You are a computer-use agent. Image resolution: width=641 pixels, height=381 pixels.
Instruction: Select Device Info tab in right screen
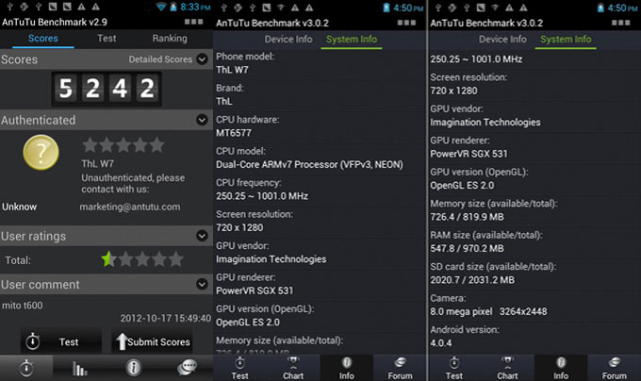tap(502, 40)
